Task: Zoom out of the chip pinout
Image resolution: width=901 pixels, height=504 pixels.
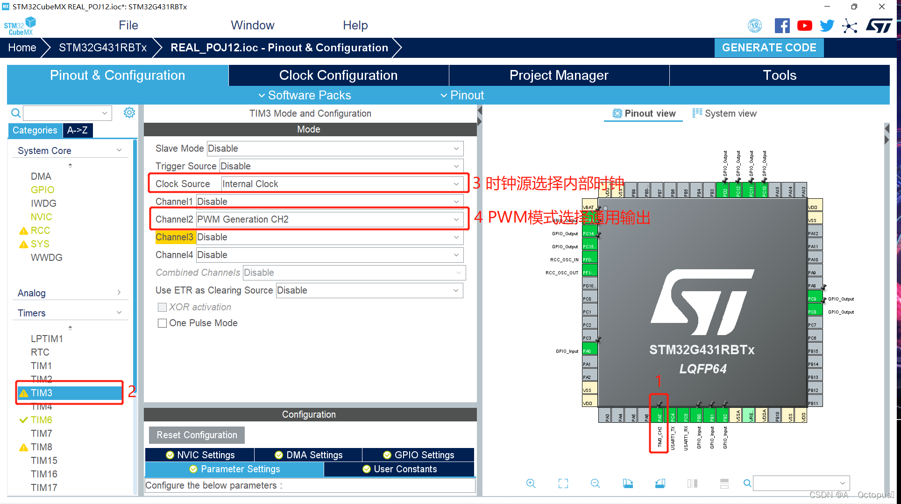Action: pyautogui.click(x=595, y=483)
